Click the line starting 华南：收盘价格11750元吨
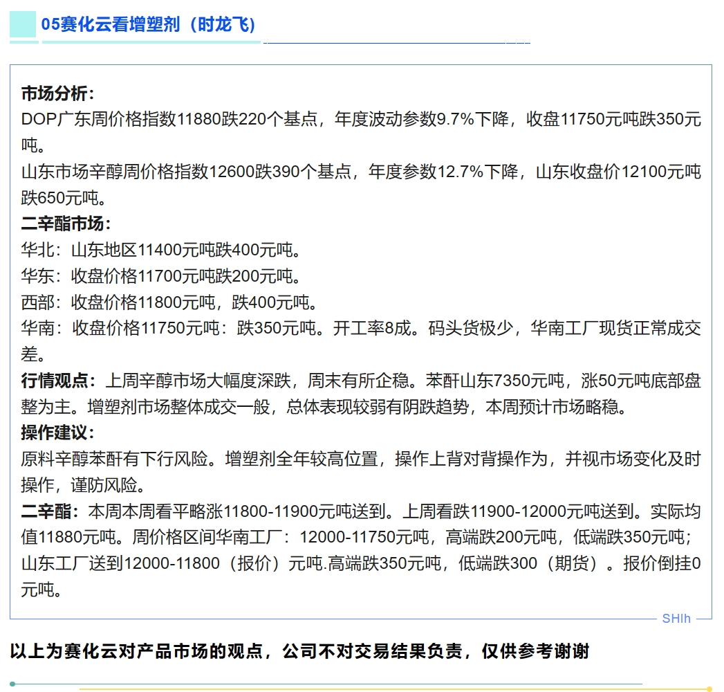Viewport: 724px width, 692px height. pos(361,328)
